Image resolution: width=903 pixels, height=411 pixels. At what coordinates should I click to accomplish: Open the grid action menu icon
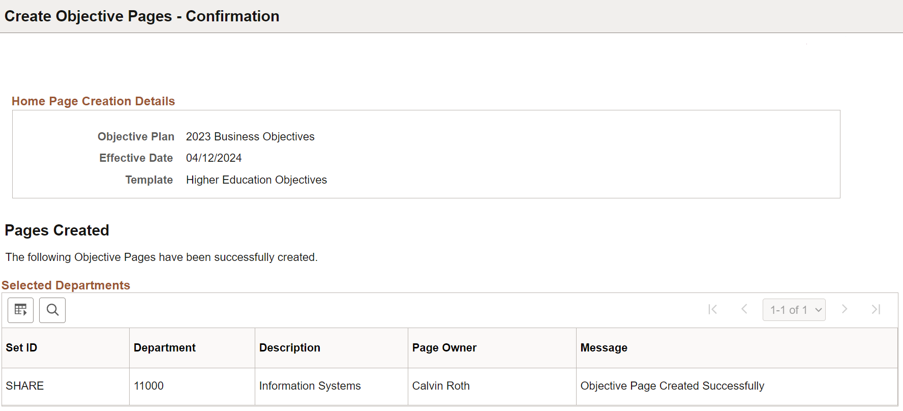pos(21,310)
